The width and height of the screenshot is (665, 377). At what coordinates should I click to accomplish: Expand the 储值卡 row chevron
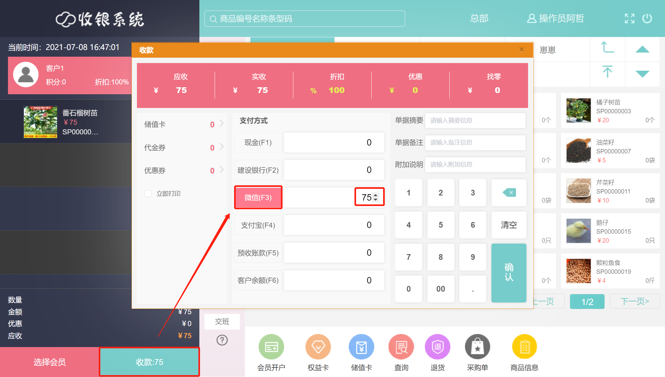click(x=222, y=124)
